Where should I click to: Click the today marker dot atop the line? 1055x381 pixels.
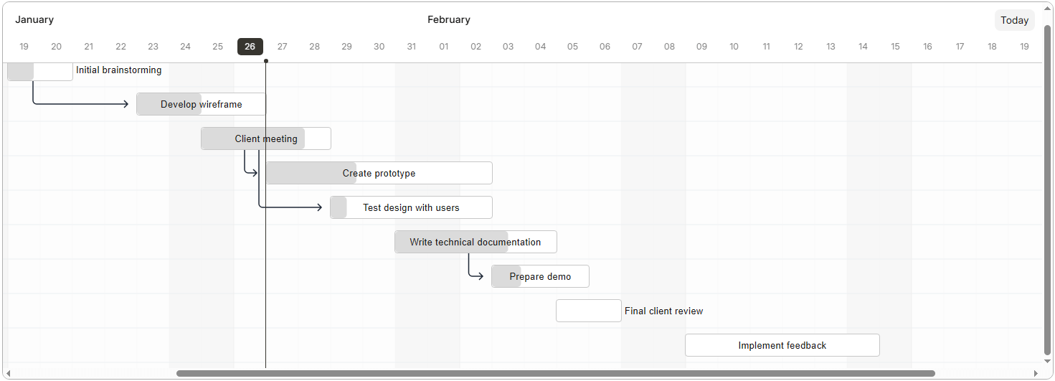266,61
